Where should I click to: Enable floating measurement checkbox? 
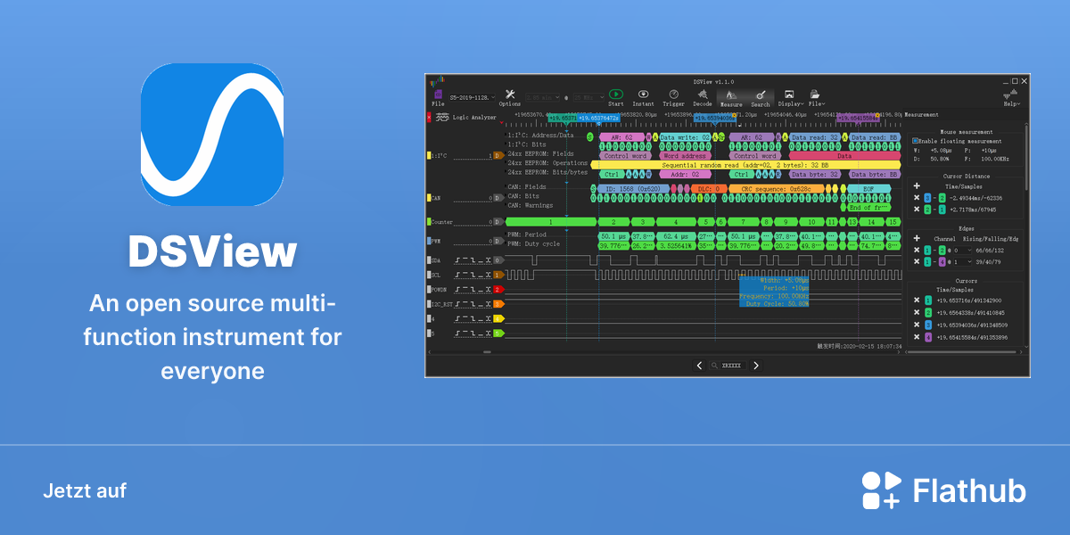click(x=915, y=141)
